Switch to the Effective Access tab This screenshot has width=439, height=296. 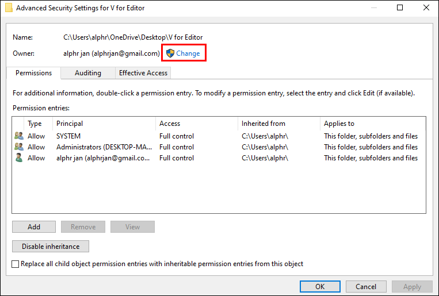pos(143,73)
